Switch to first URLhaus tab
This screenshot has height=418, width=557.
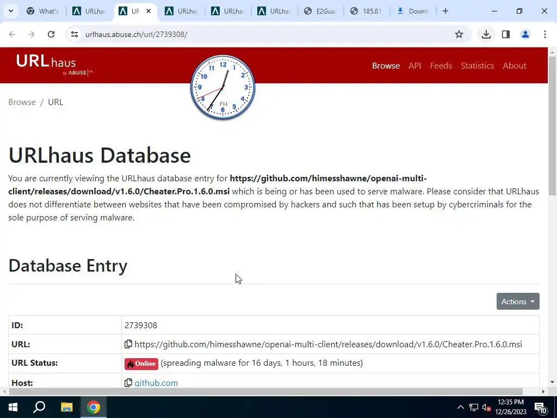pos(90,11)
